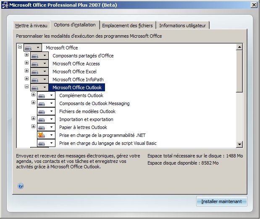Expand Microsoft Office Access node
Screen dimensions: 260x219
coord(26,63)
